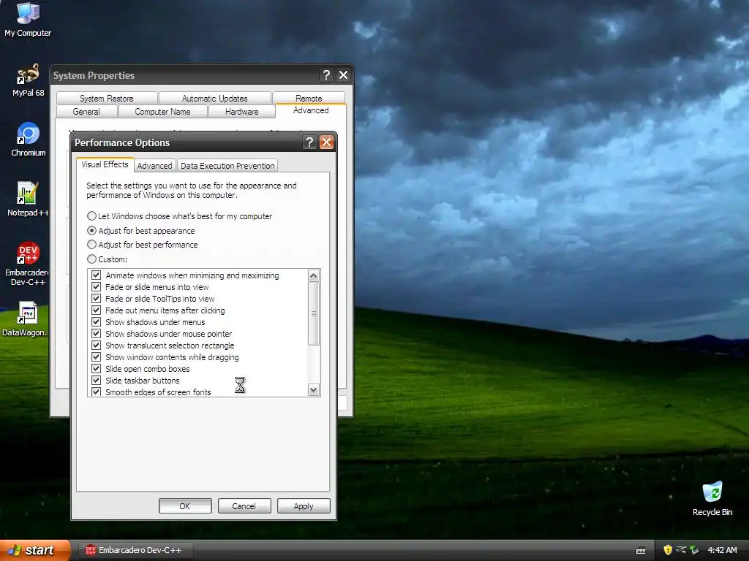The height and width of the screenshot is (561, 749).
Task: Select the System Properties Advanced tab
Action: pyautogui.click(x=310, y=110)
